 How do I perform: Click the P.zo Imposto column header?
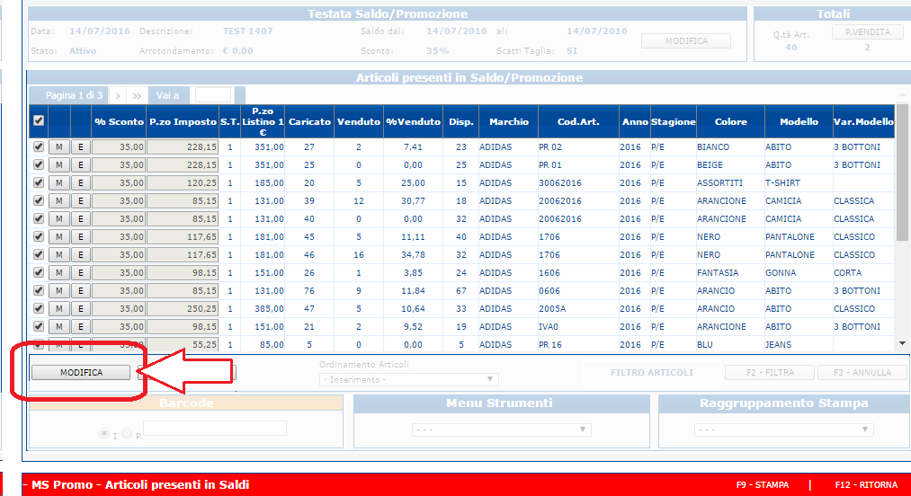pyautogui.click(x=183, y=121)
